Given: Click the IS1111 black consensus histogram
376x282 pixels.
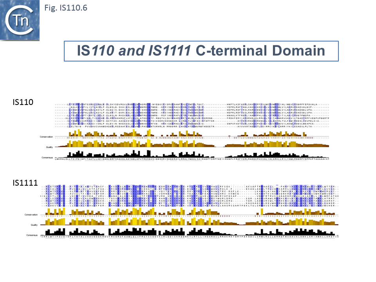Looking at the screenshot, I should [192, 232].
